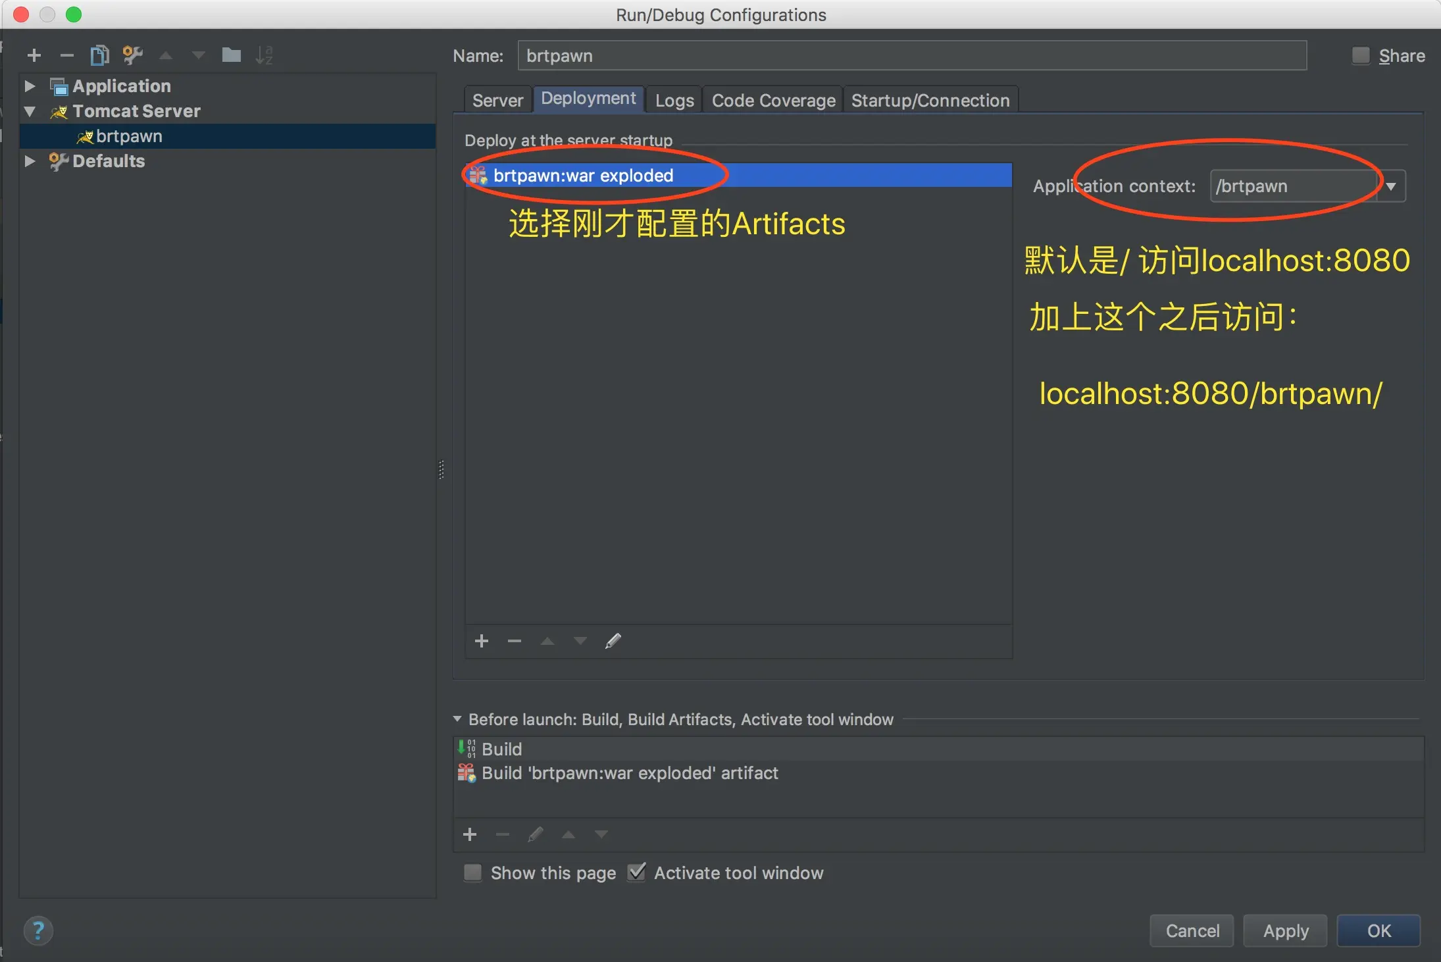Viewport: 1441px width, 962px height.
Task: Collapse the Before launch section
Action: click(x=458, y=719)
